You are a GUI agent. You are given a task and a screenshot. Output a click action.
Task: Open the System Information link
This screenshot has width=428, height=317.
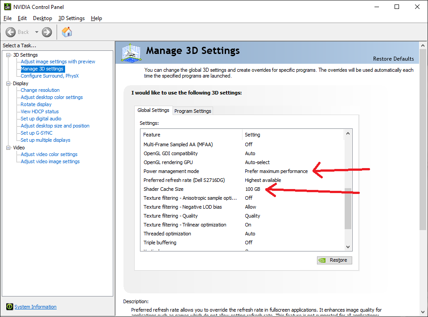35,307
